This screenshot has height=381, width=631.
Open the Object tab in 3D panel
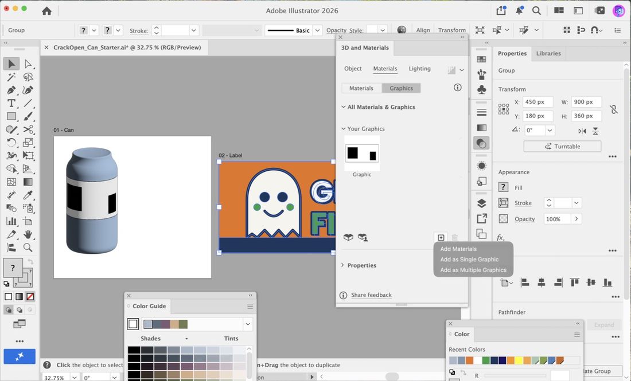pyautogui.click(x=353, y=69)
